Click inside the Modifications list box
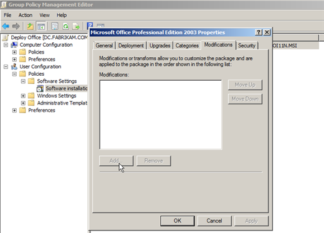This screenshot has width=324, height=233. click(x=161, y=114)
